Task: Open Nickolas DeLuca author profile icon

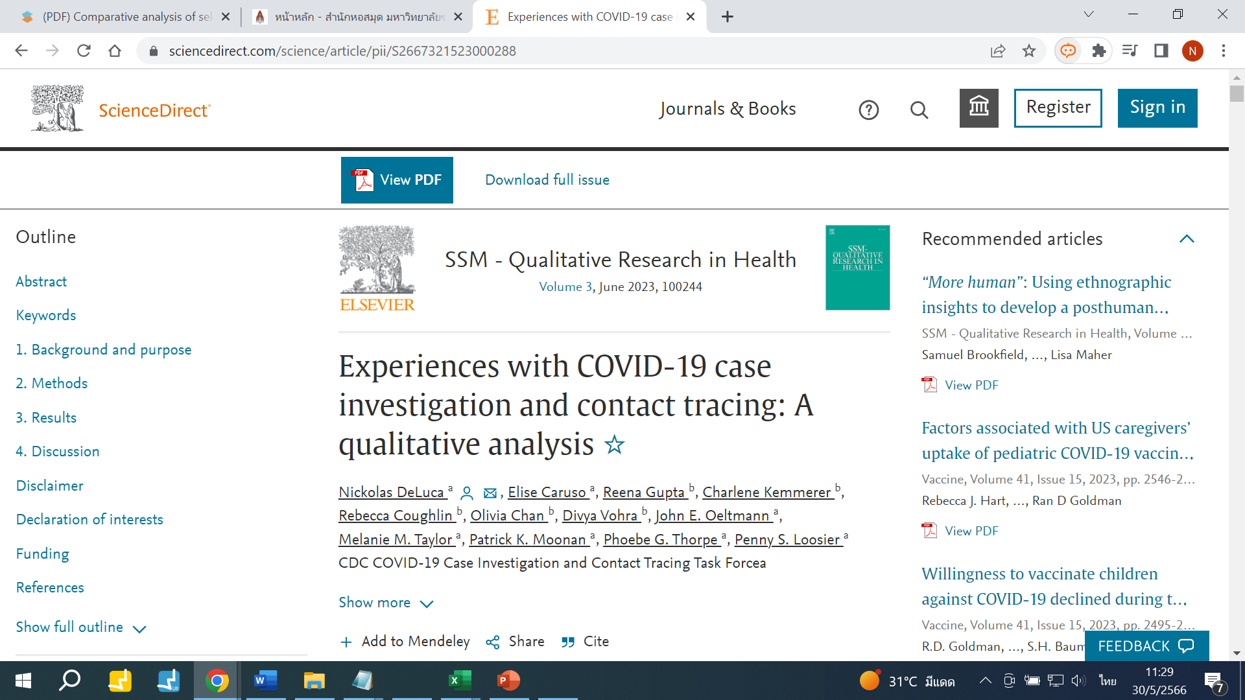Action: click(x=466, y=493)
